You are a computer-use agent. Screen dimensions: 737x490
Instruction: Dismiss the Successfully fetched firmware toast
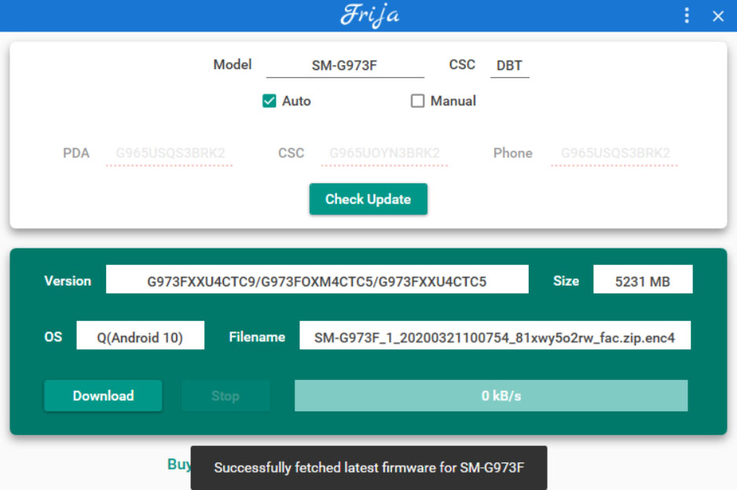(369, 468)
